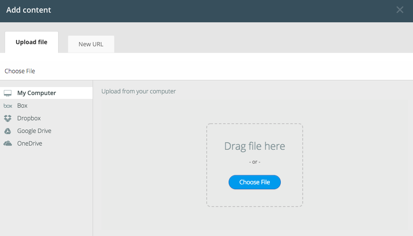Switch to the Upload file tab
Image resolution: width=413 pixels, height=236 pixels.
pos(32,42)
